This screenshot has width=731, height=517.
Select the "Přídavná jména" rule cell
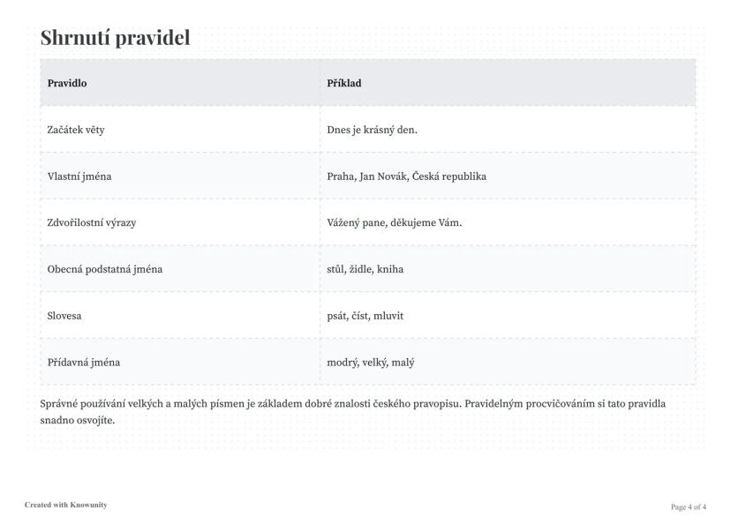click(x=84, y=362)
